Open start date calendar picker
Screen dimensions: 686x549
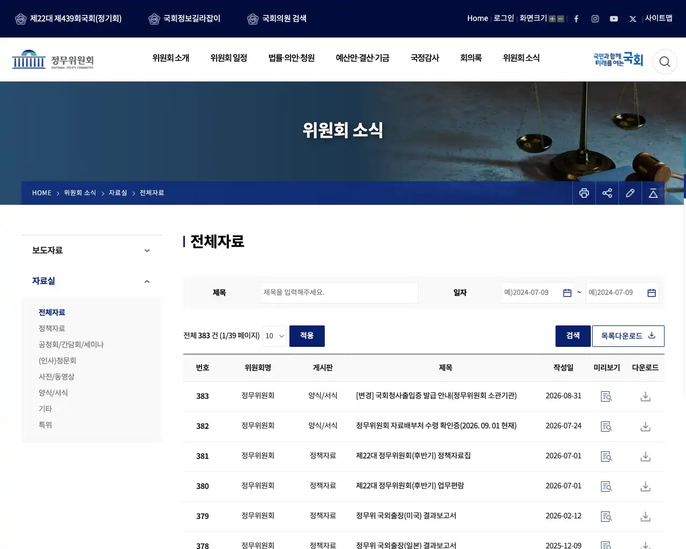pyautogui.click(x=567, y=293)
